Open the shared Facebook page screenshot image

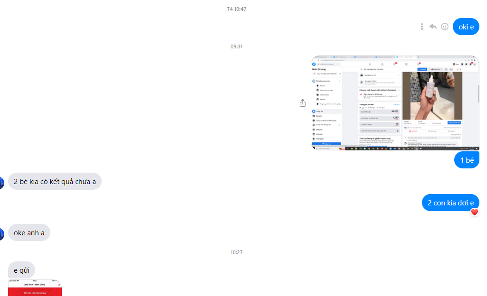point(395,103)
